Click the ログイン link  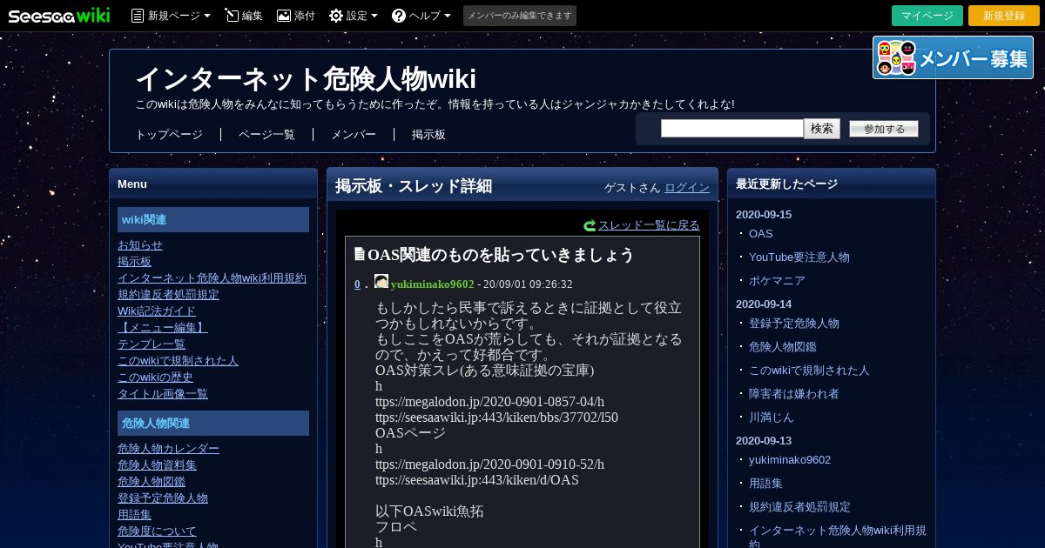tap(687, 187)
